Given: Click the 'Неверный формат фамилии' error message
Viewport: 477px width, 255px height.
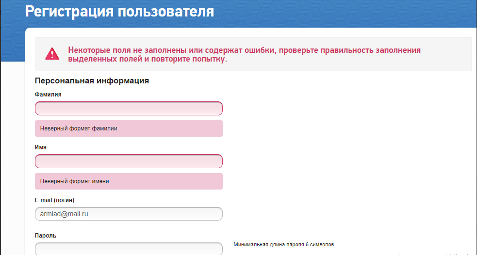Looking at the screenshot, I should point(79,128).
